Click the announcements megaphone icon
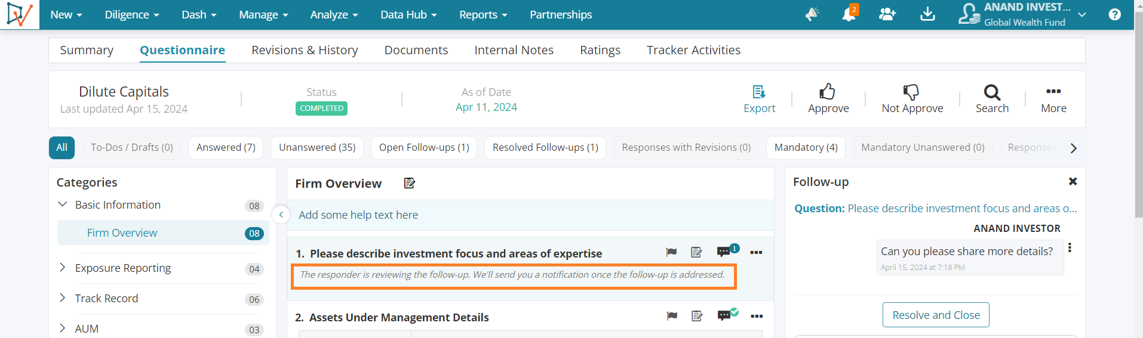The image size is (1143, 338). coord(812,14)
